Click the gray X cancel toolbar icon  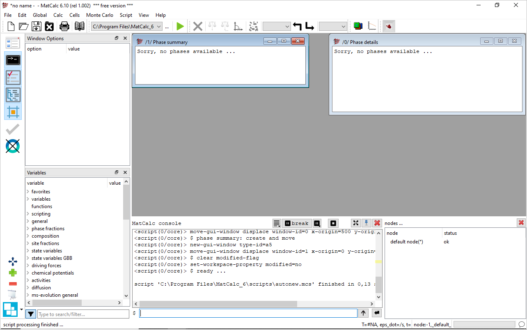point(198,26)
